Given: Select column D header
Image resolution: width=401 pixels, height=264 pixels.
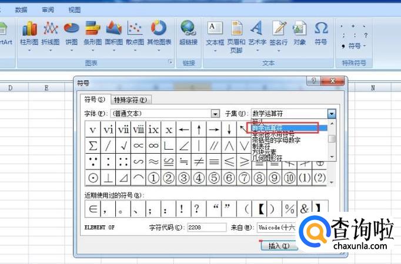Looking at the screenshot, I should click(10, 88).
